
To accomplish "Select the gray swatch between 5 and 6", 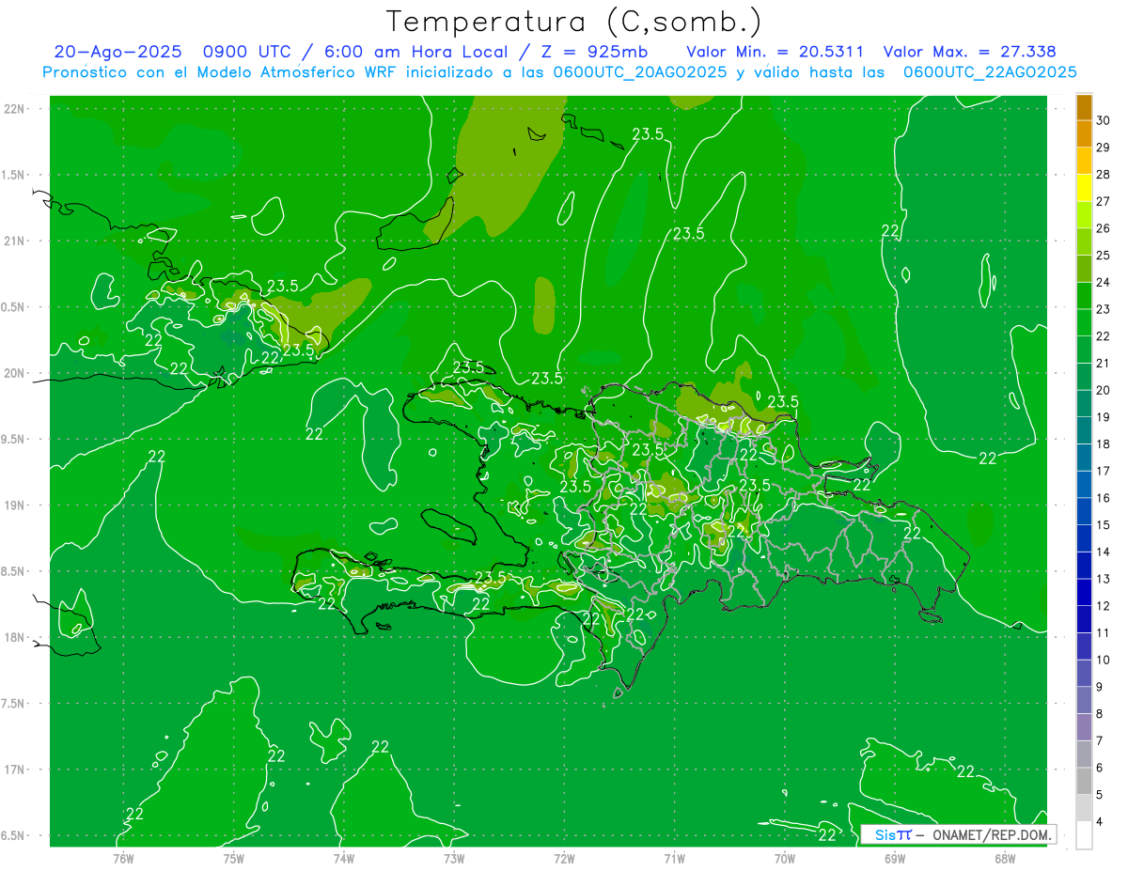I will pyautogui.click(x=1084, y=781).
